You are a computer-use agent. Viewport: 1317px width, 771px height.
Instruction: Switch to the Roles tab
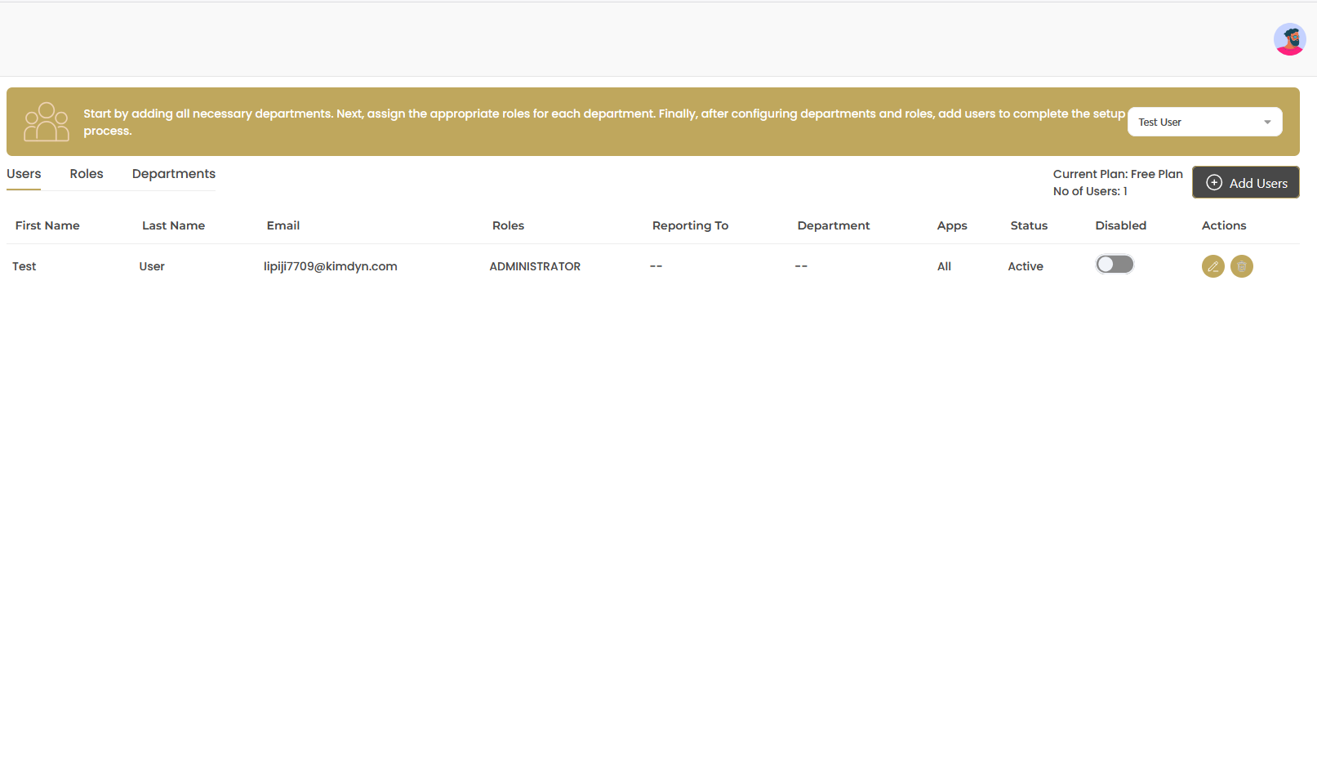[x=86, y=174]
